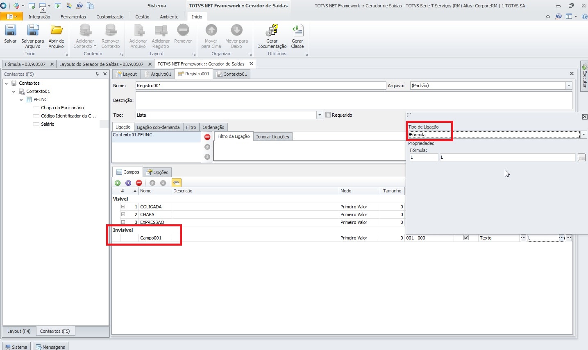Click Salvar para Arquivo icon

(33, 30)
